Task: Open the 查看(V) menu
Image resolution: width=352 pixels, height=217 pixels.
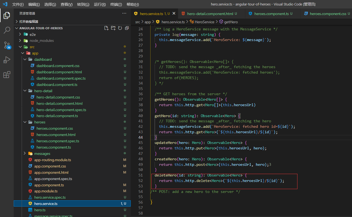Action: click(67, 4)
